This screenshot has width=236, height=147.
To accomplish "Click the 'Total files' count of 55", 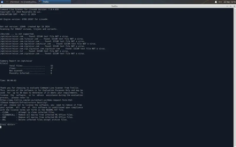I will coord(52,66).
